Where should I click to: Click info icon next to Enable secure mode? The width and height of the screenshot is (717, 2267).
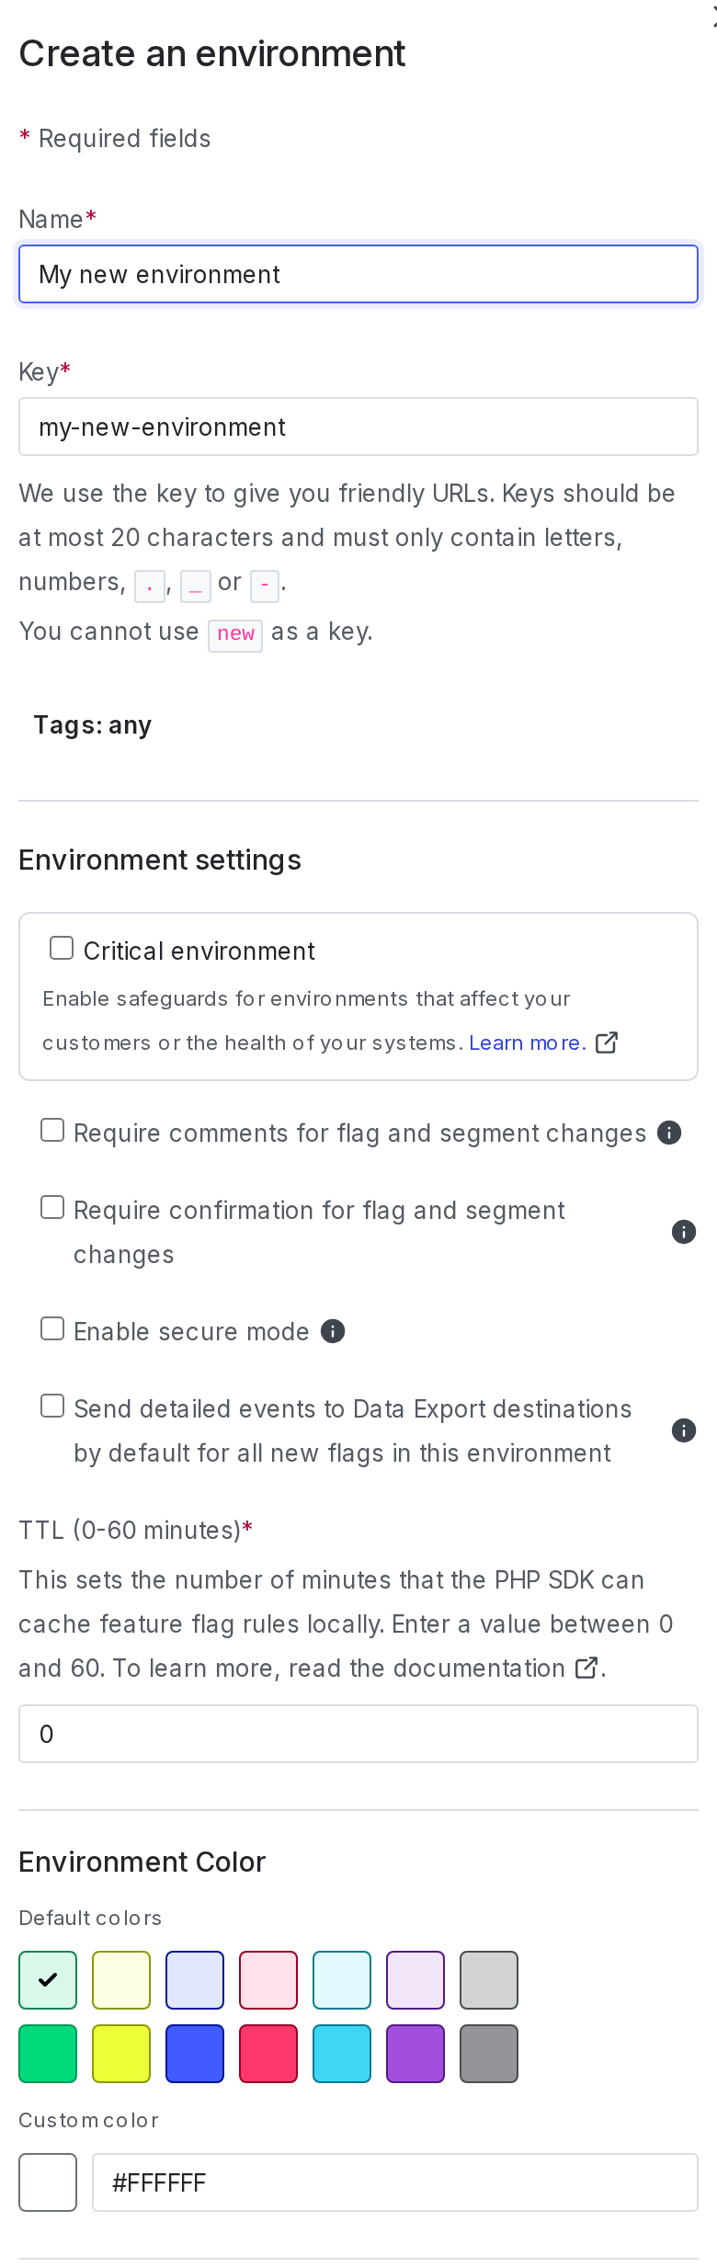[333, 1331]
